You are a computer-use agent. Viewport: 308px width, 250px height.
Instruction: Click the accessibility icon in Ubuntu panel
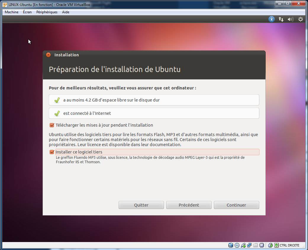point(272,19)
